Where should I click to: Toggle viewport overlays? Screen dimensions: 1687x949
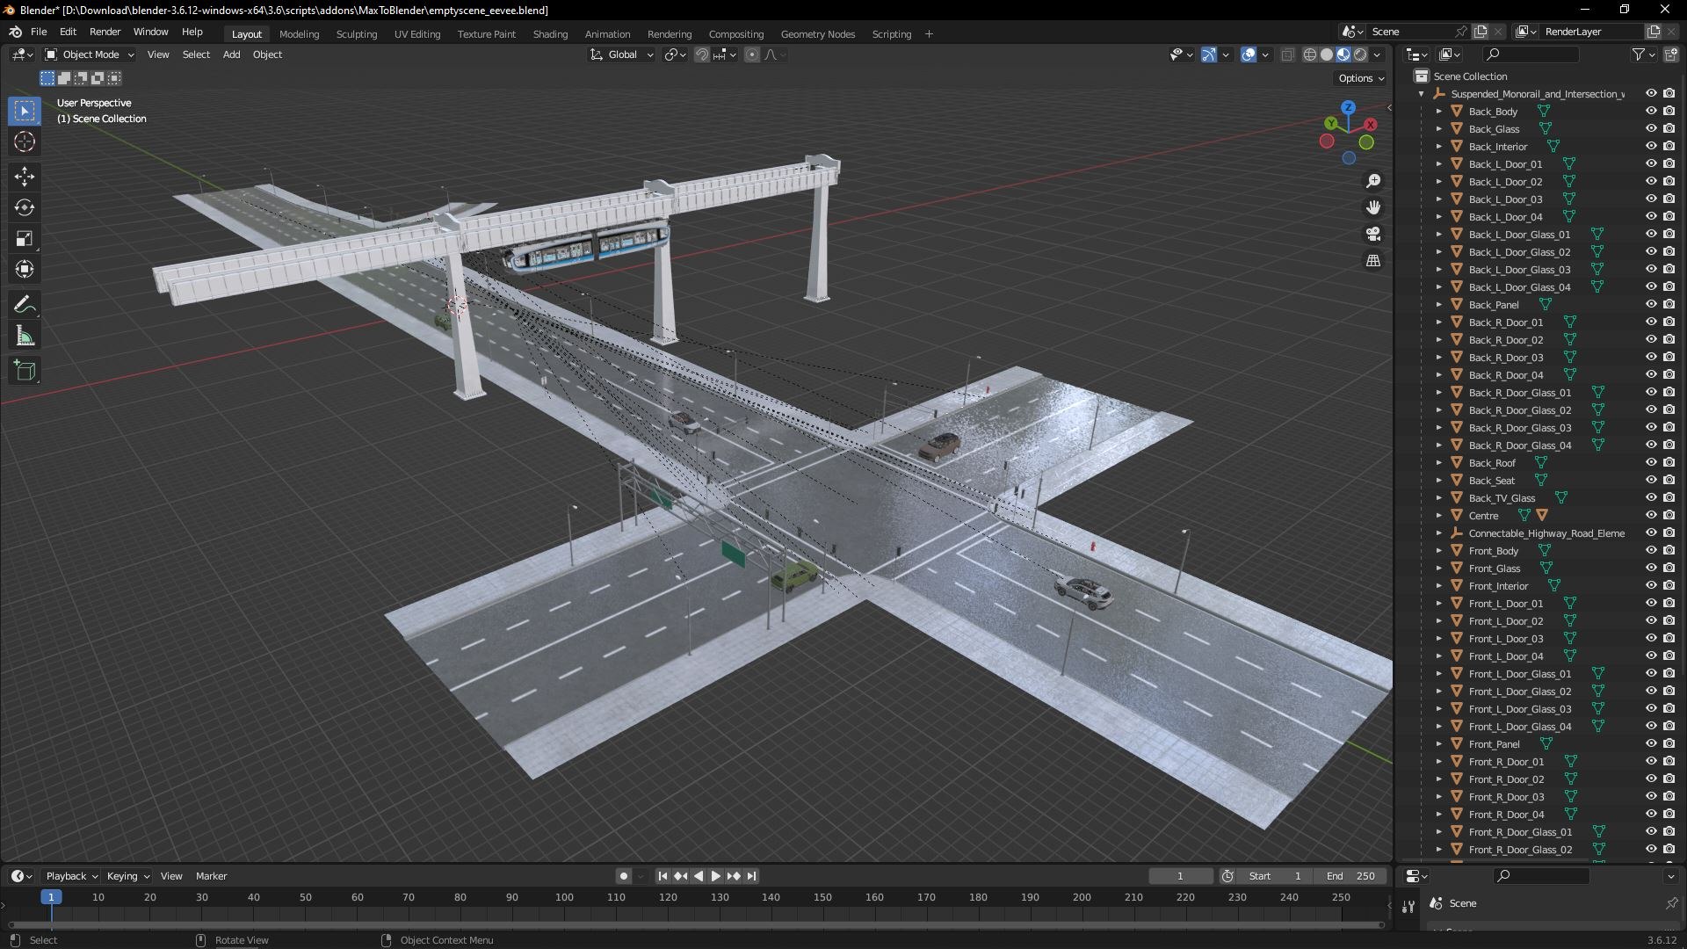click(x=1249, y=54)
